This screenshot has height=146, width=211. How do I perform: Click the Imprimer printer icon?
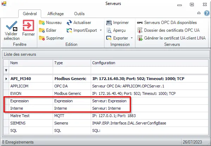(109, 23)
